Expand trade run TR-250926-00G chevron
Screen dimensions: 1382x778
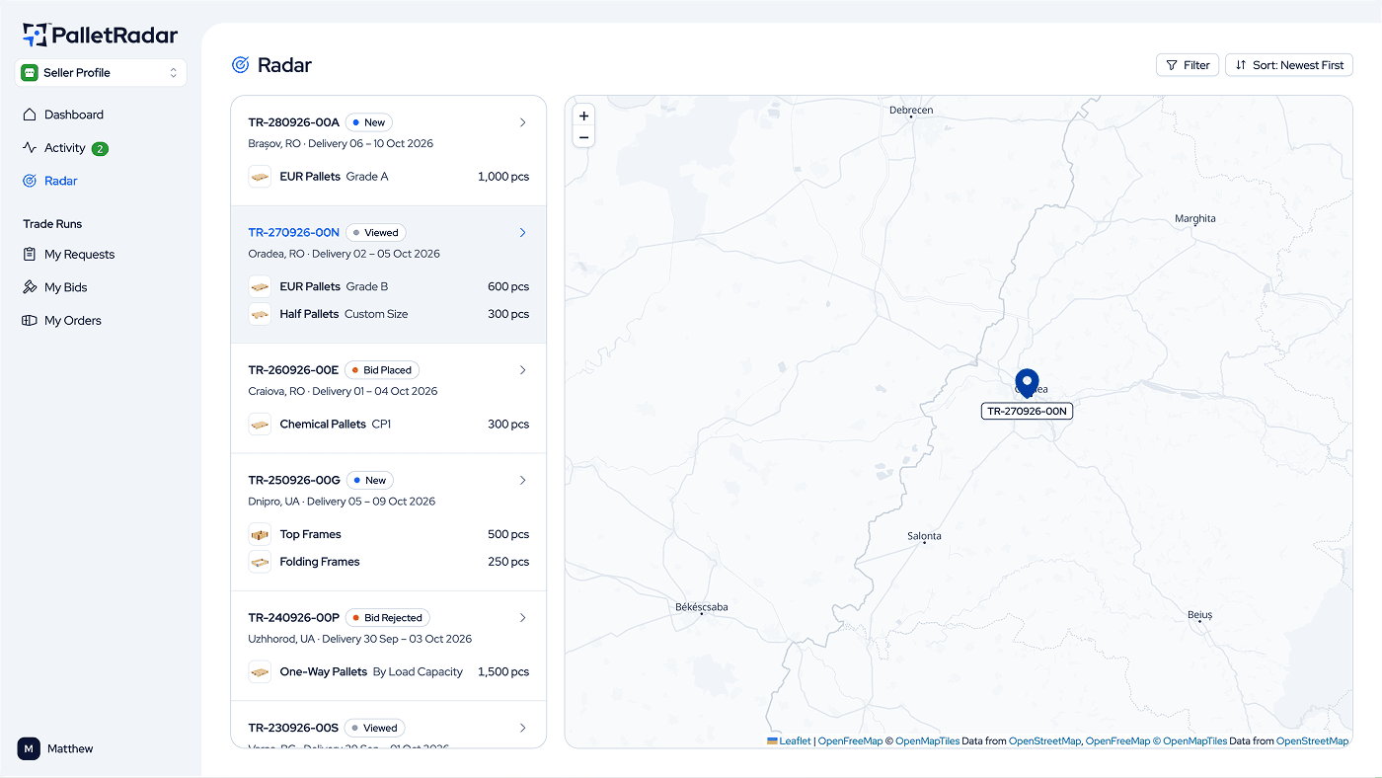(x=523, y=481)
